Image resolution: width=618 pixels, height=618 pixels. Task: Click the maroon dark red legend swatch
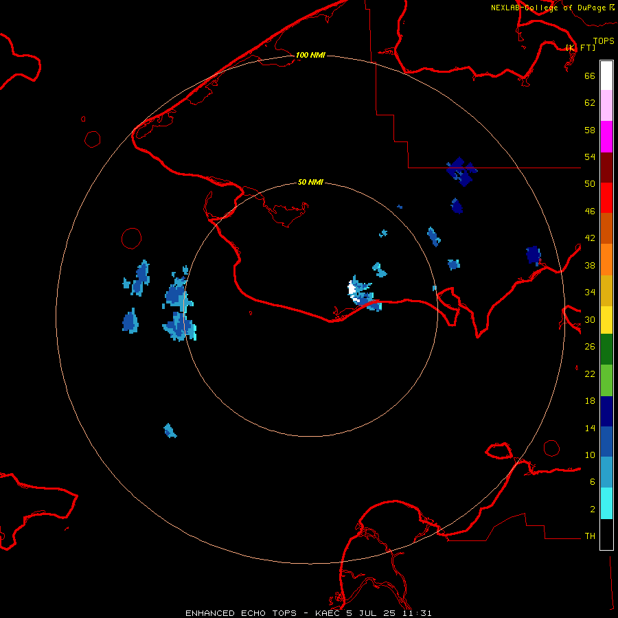[x=606, y=168]
